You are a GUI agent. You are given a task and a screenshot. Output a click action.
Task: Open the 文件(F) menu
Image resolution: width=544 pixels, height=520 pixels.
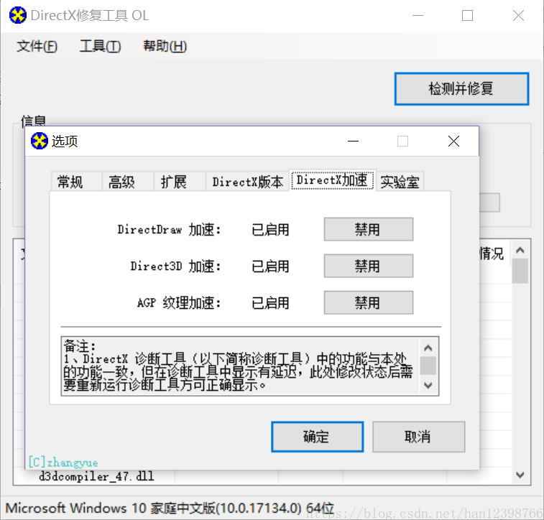click(x=37, y=46)
